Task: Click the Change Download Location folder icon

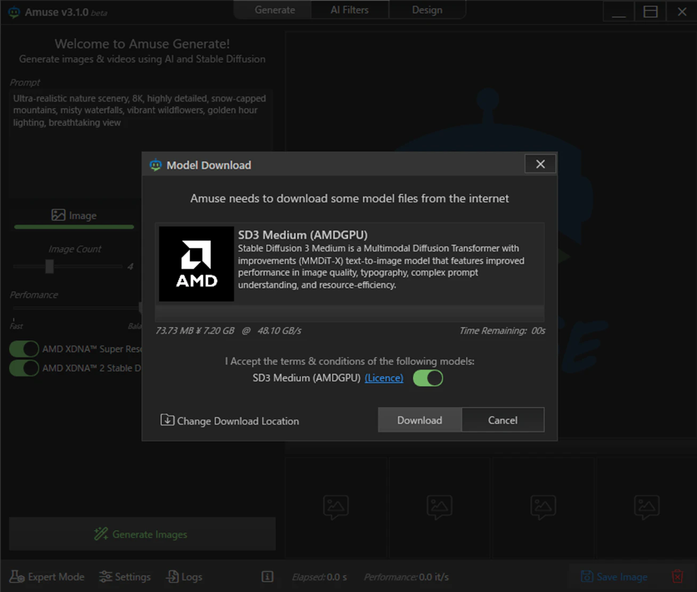Action: click(167, 420)
